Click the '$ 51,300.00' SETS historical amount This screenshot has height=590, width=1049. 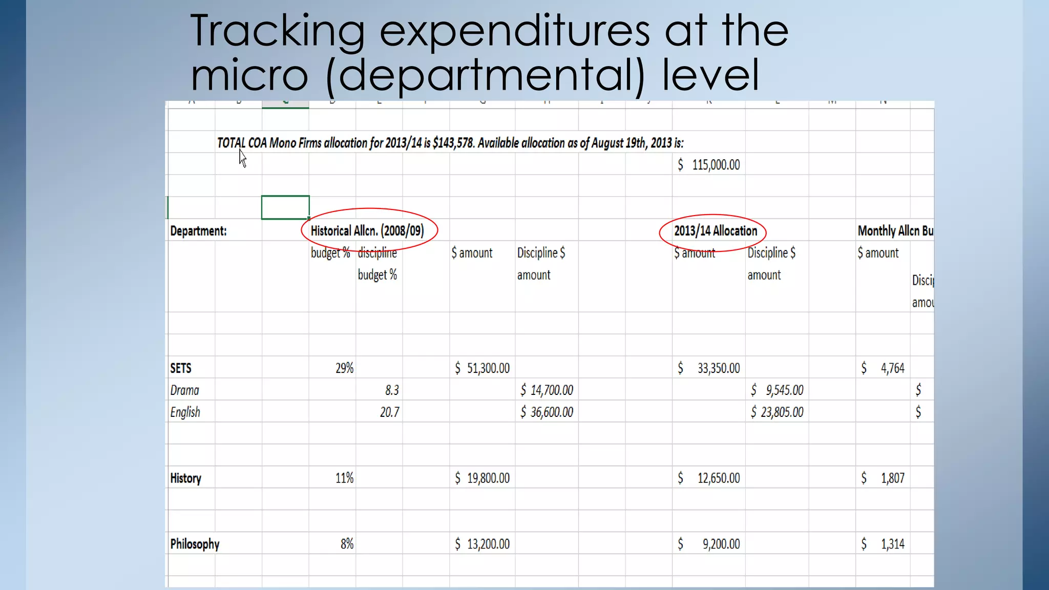[482, 368]
